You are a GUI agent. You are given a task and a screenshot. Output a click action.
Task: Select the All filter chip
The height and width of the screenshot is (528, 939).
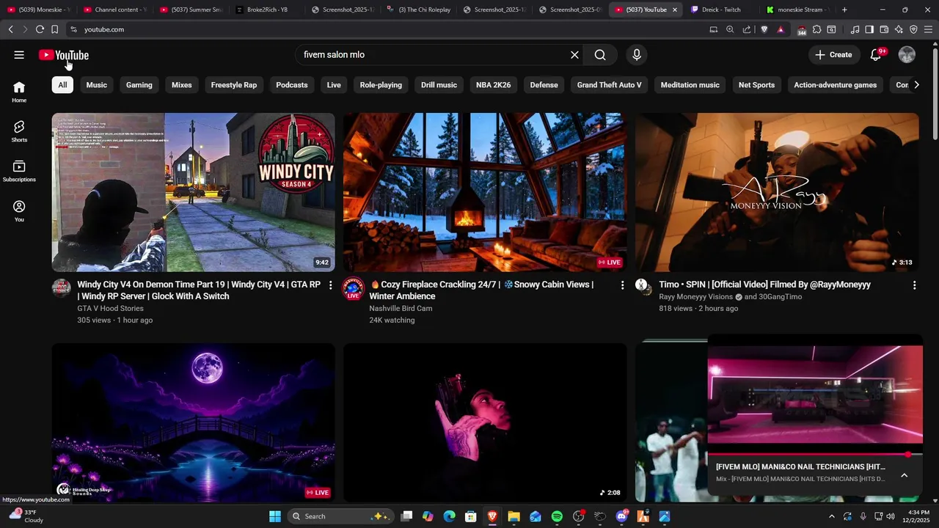point(62,85)
